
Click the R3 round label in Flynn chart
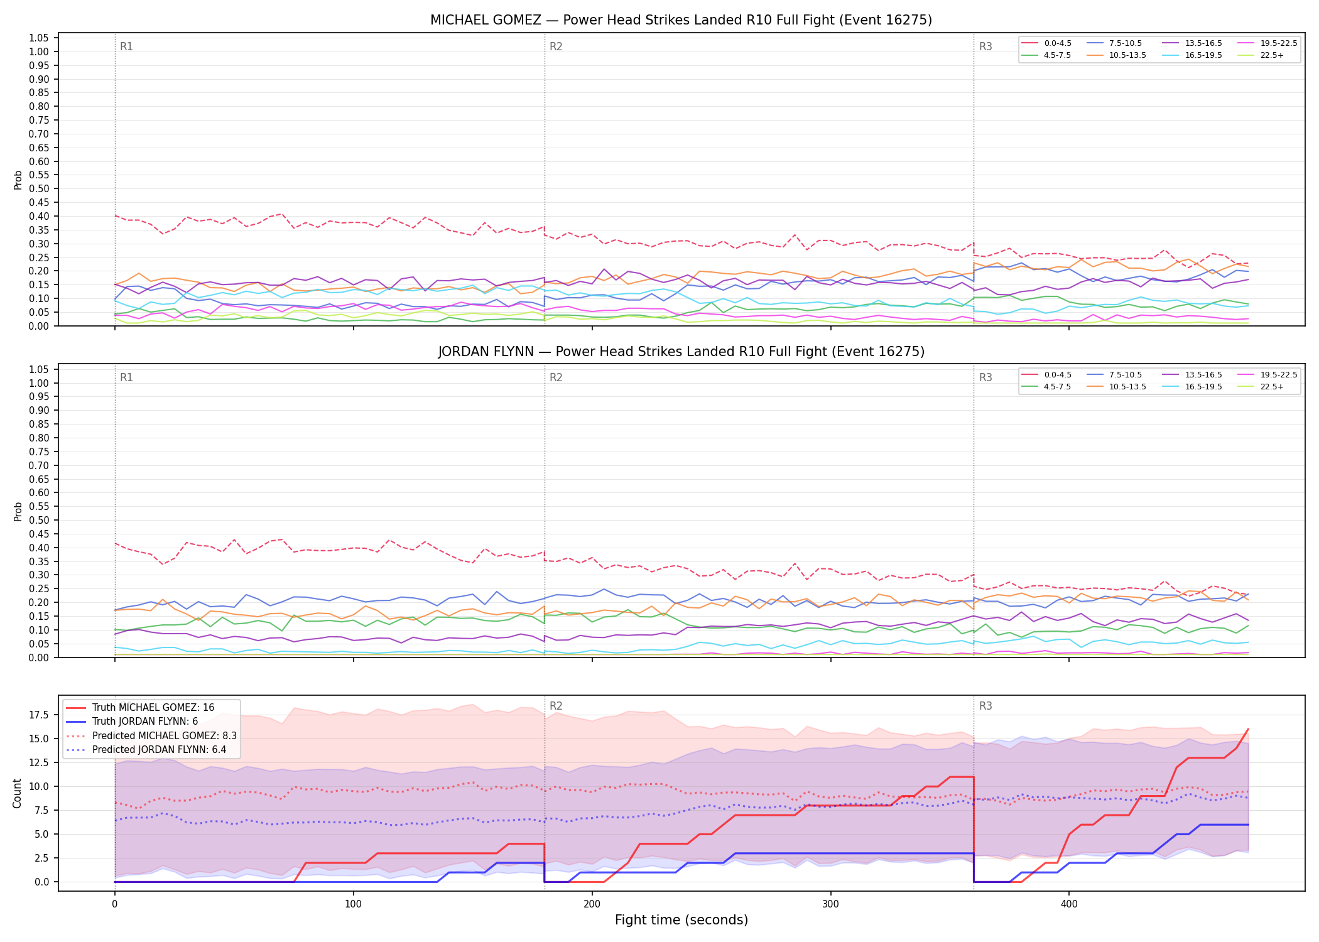(985, 377)
